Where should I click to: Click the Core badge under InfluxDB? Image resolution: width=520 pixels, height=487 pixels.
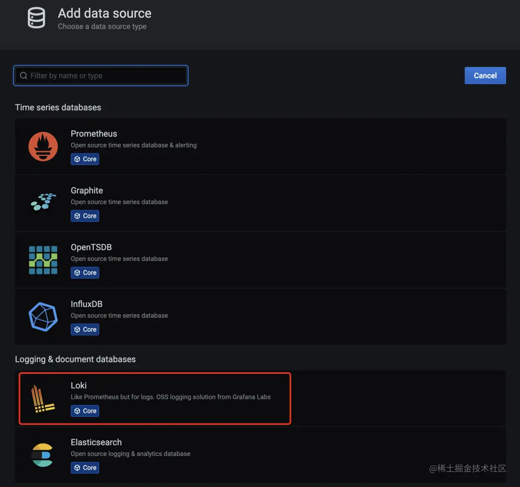click(x=85, y=329)
